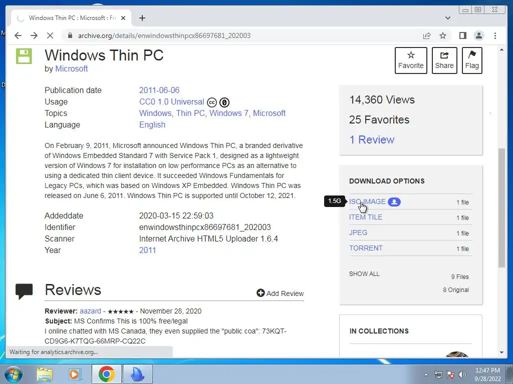Open the CC0 1.0 Universal license link
Image resolution: width=513 pixels, height=384 pixels.
coord(171,102)
